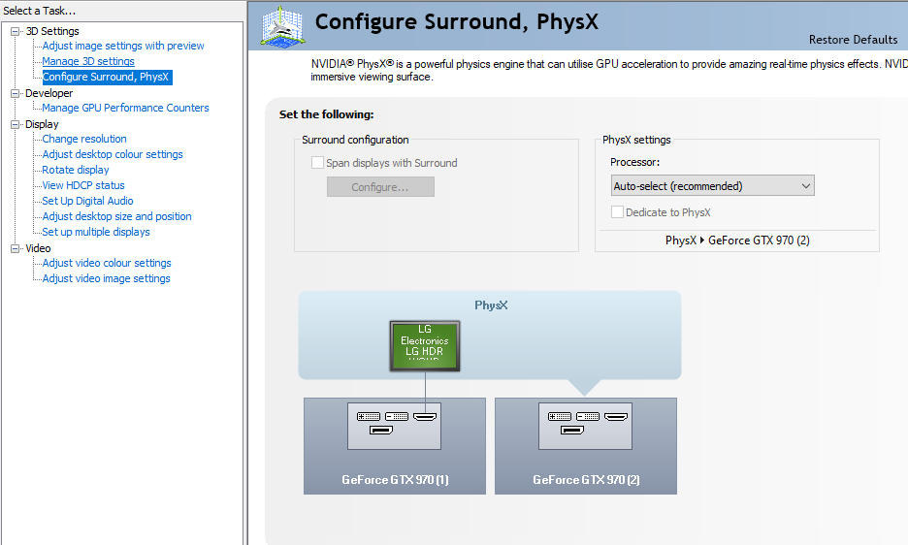908x545 pixels.
Task: Click the DisplayPort connector on GTX 970 (2)
Action: 571,430
